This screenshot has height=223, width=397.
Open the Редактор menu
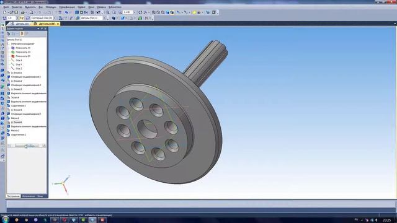17,7
